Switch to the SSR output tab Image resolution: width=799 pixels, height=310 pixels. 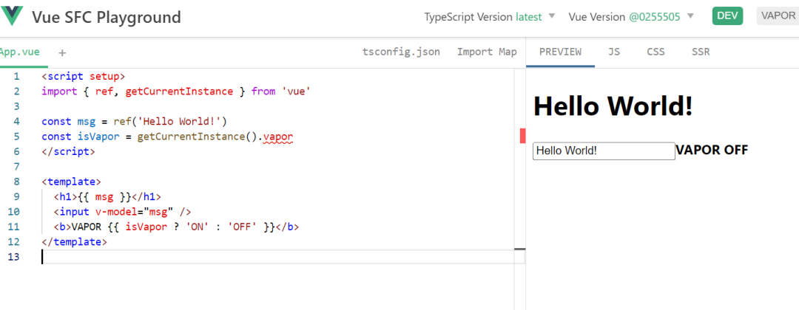pos(701,52)
